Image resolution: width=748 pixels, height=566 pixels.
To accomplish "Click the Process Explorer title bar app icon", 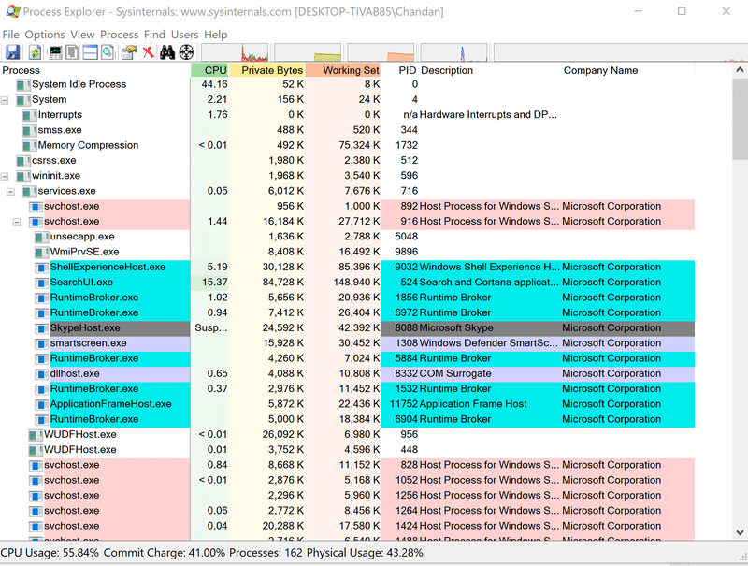I will (11, 11).
